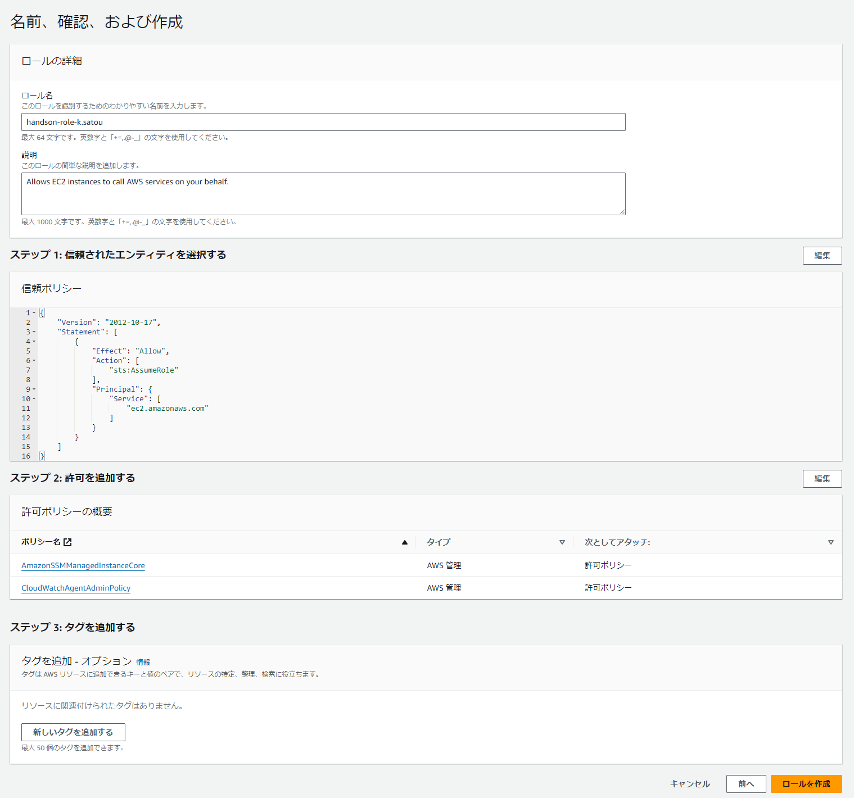
Task: Click the "sts:AssumeRole" text in trust policy
Action: click(144, 370)
